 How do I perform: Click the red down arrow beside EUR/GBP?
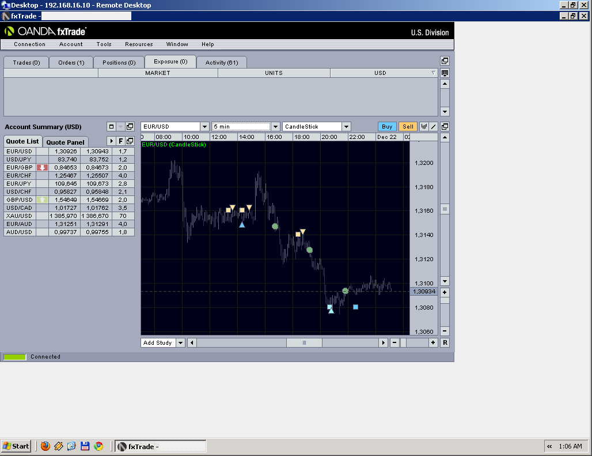tap(42, 167)
